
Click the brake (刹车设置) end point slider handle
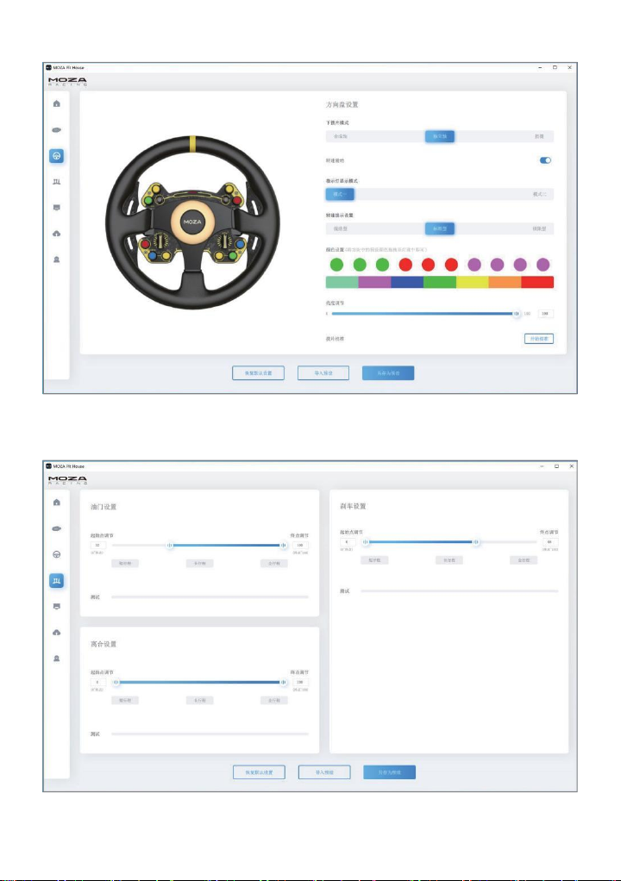[476, 541]
